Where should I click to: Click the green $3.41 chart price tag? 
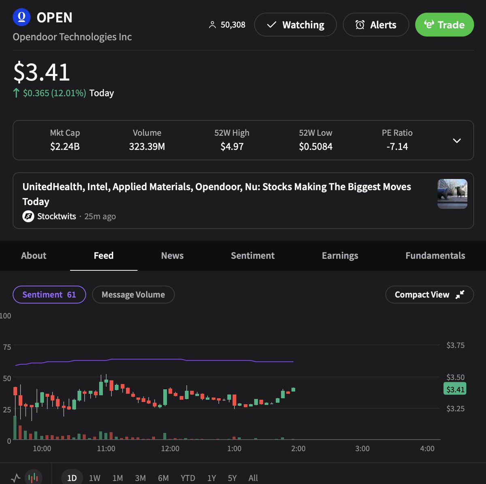[x=455, y=389]
